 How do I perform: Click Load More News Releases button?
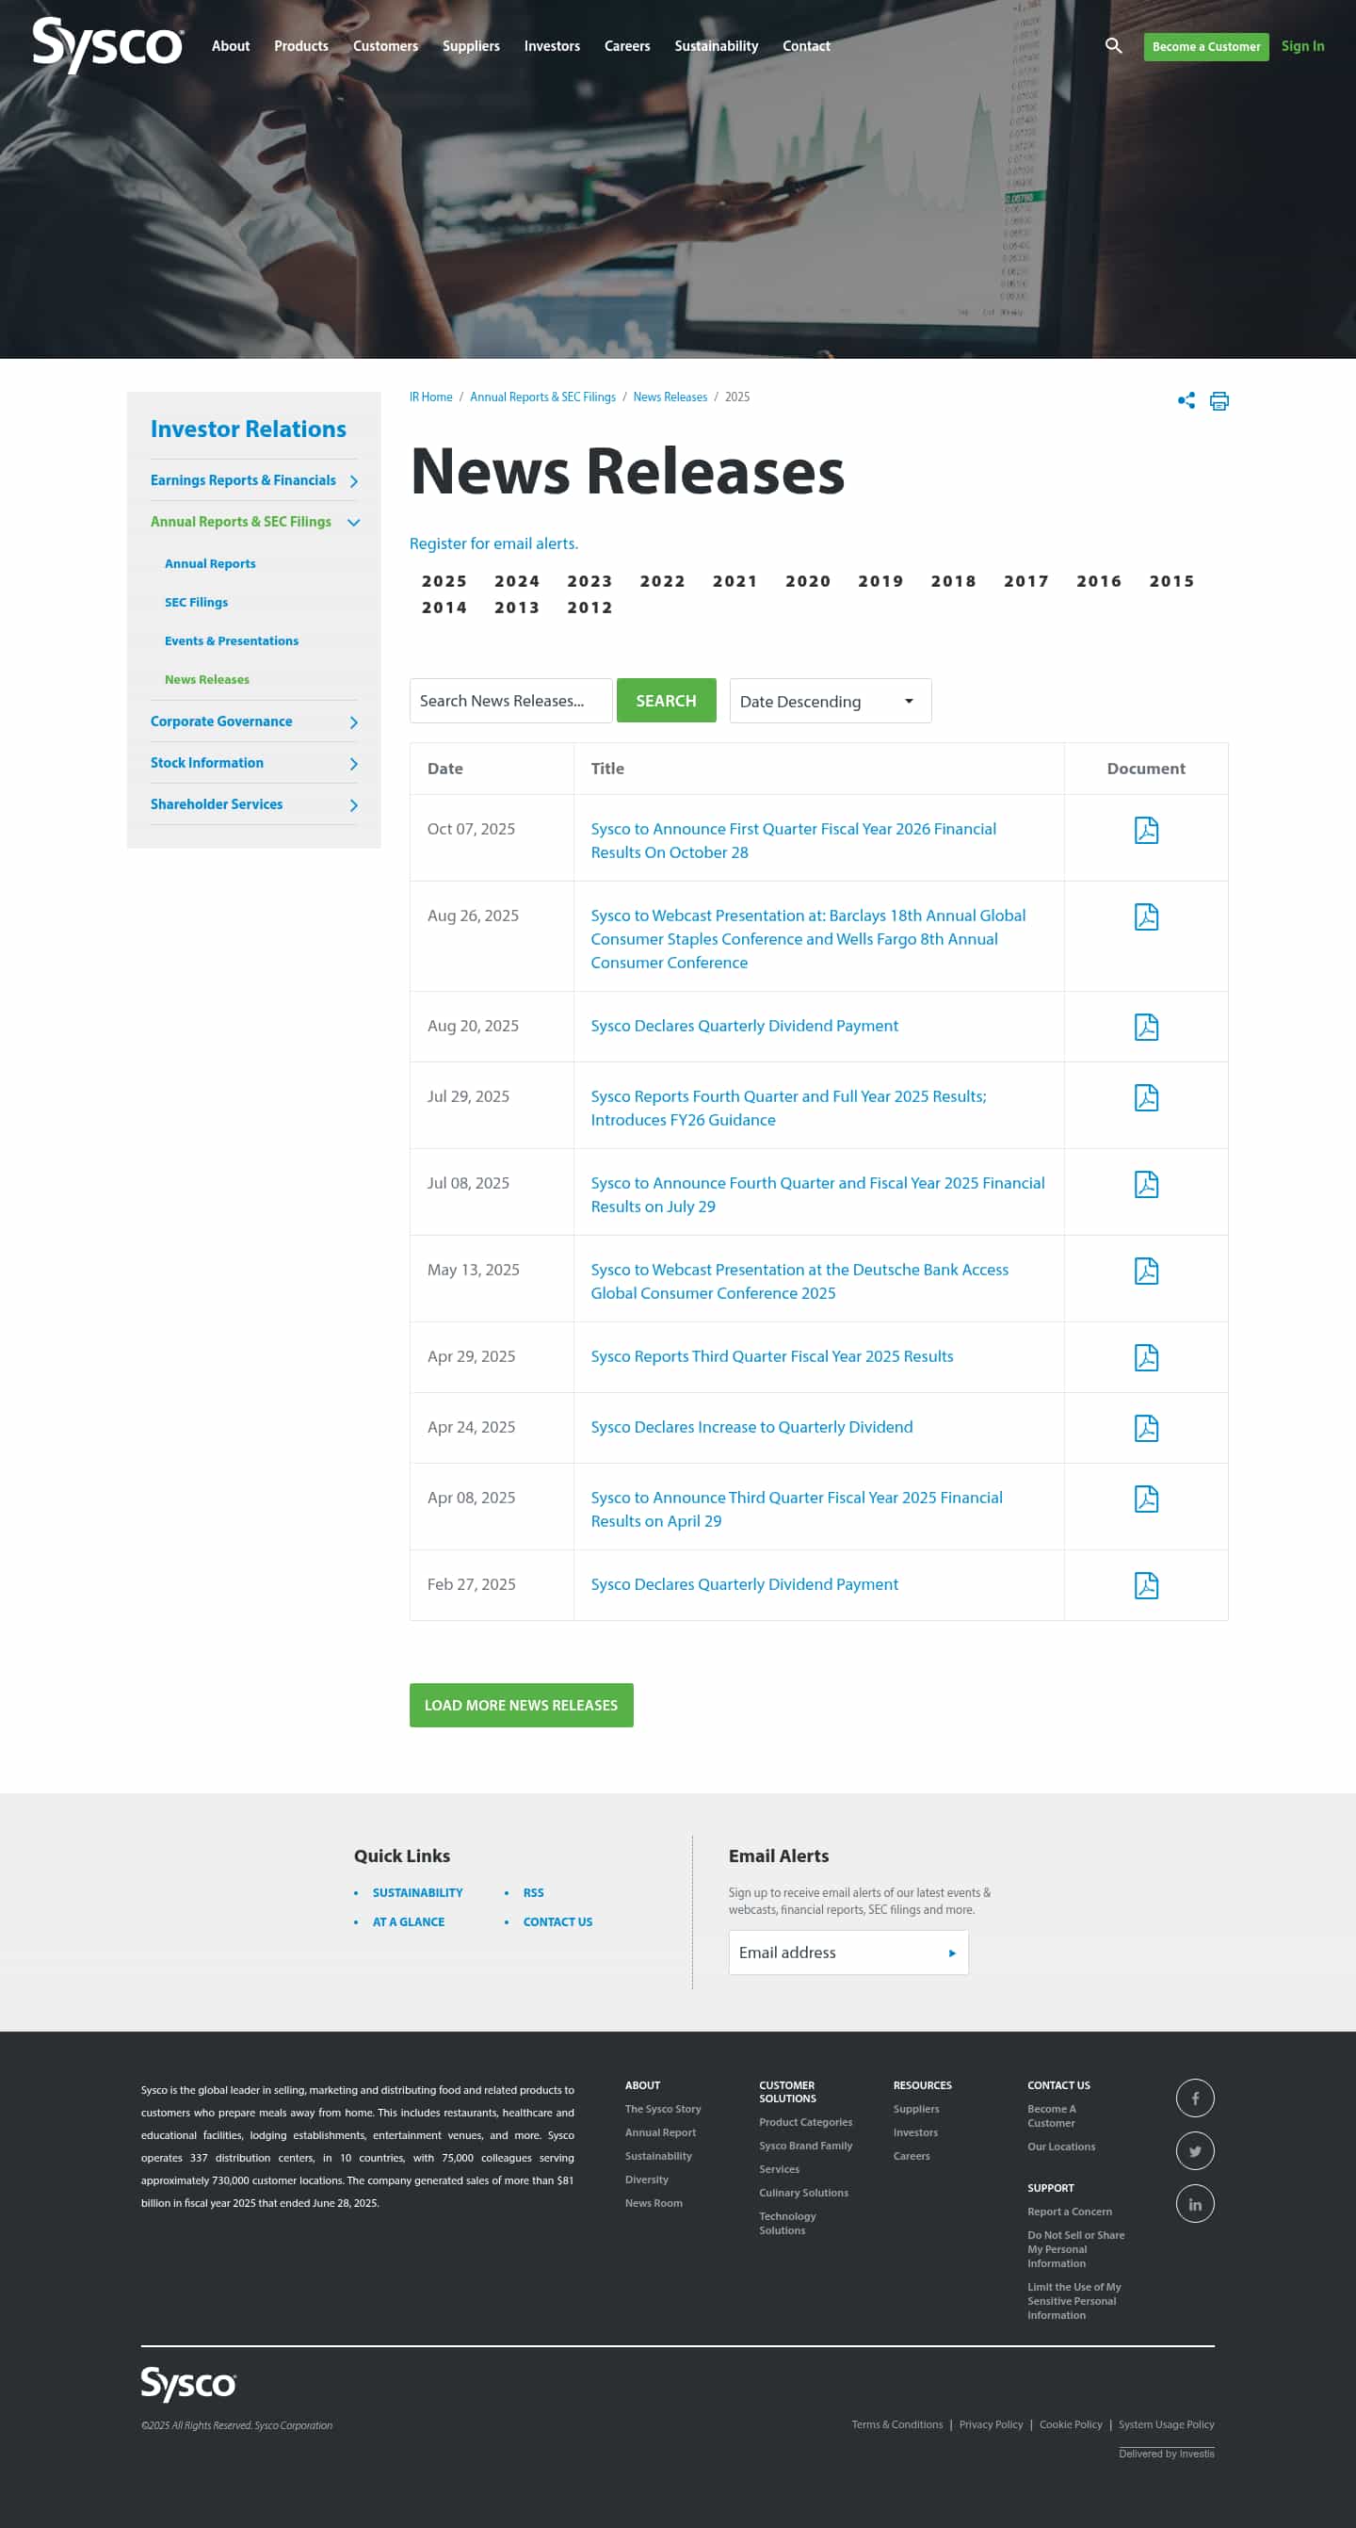point(521,1706)
